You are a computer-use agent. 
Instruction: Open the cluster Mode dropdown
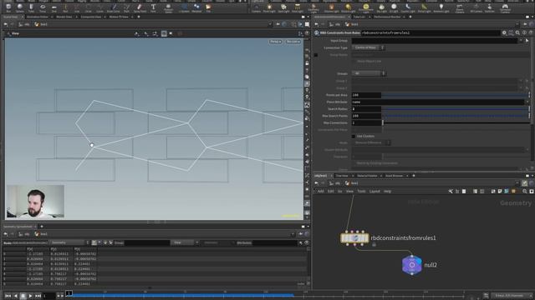pyautogui.click(x=371, y=142)
